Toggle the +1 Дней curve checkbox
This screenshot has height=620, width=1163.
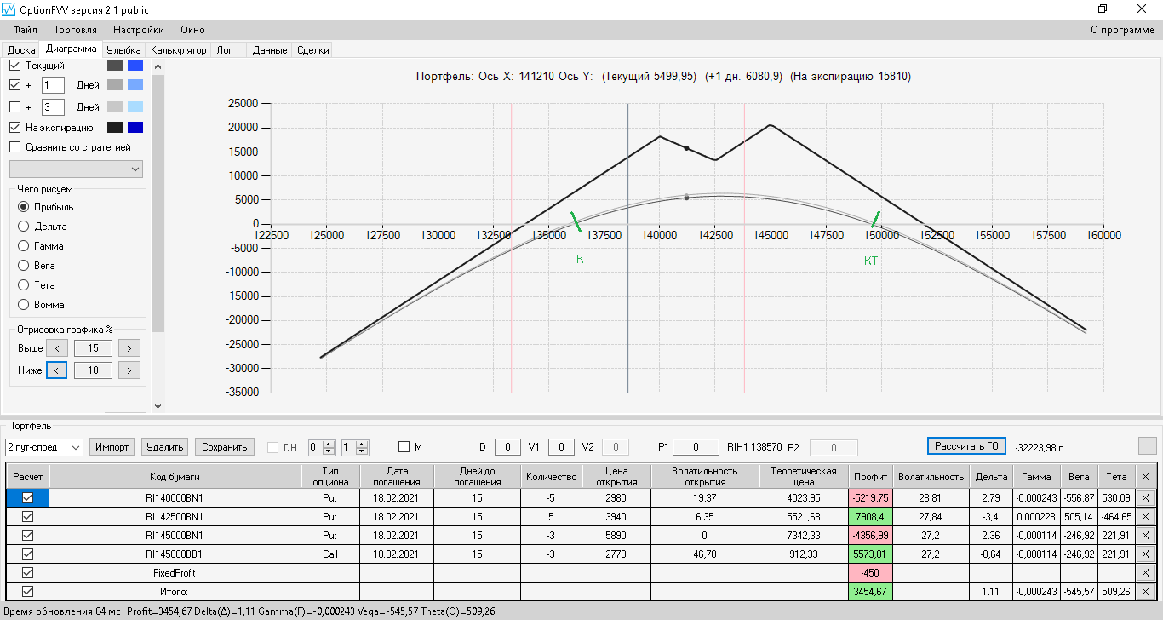click(x=14, y=85)
